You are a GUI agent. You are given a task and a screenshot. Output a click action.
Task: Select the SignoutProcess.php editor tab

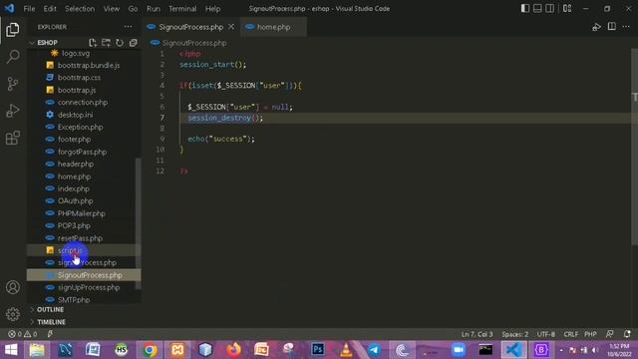coord(191,27)
